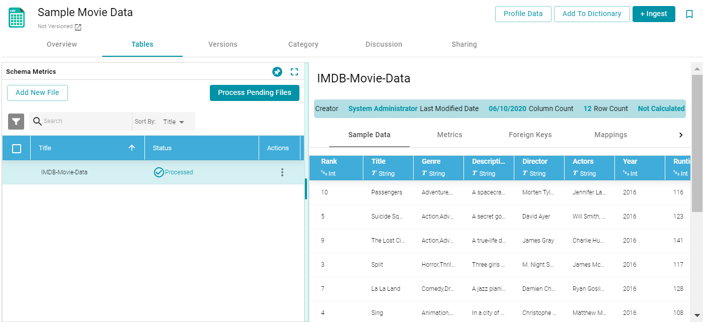Viewport: 703px width, 322px height.
Task: Click the Not Calculated row count
Action: tap(661, 109)
